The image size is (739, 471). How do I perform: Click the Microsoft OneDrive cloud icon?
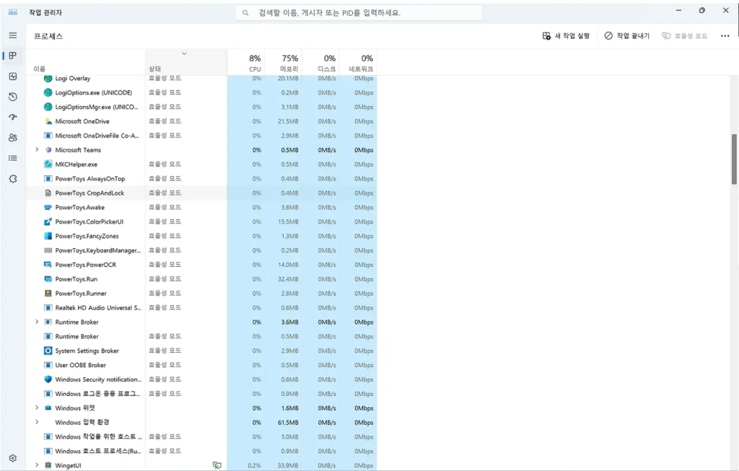point(48,121)
